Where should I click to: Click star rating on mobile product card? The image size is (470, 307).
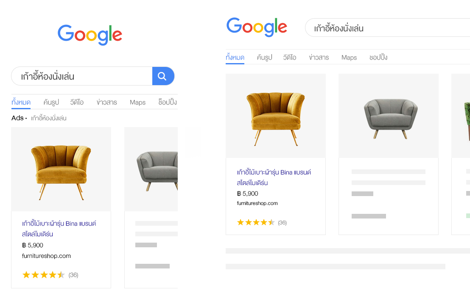[x=43, y=275]
